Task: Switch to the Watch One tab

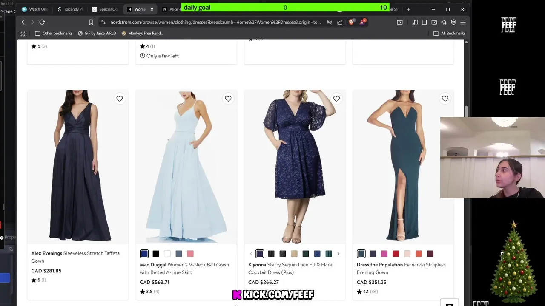Action: tap(35, 9)
